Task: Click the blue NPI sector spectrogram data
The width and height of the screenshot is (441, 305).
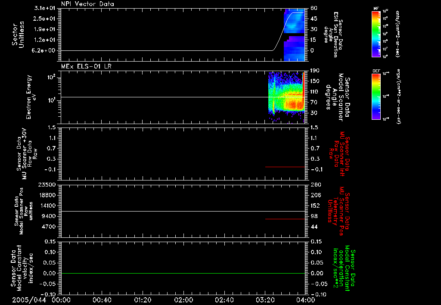Action: coord(294,34)
